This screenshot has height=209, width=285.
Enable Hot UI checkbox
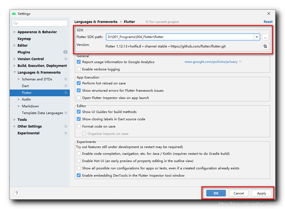pos(79,161)
